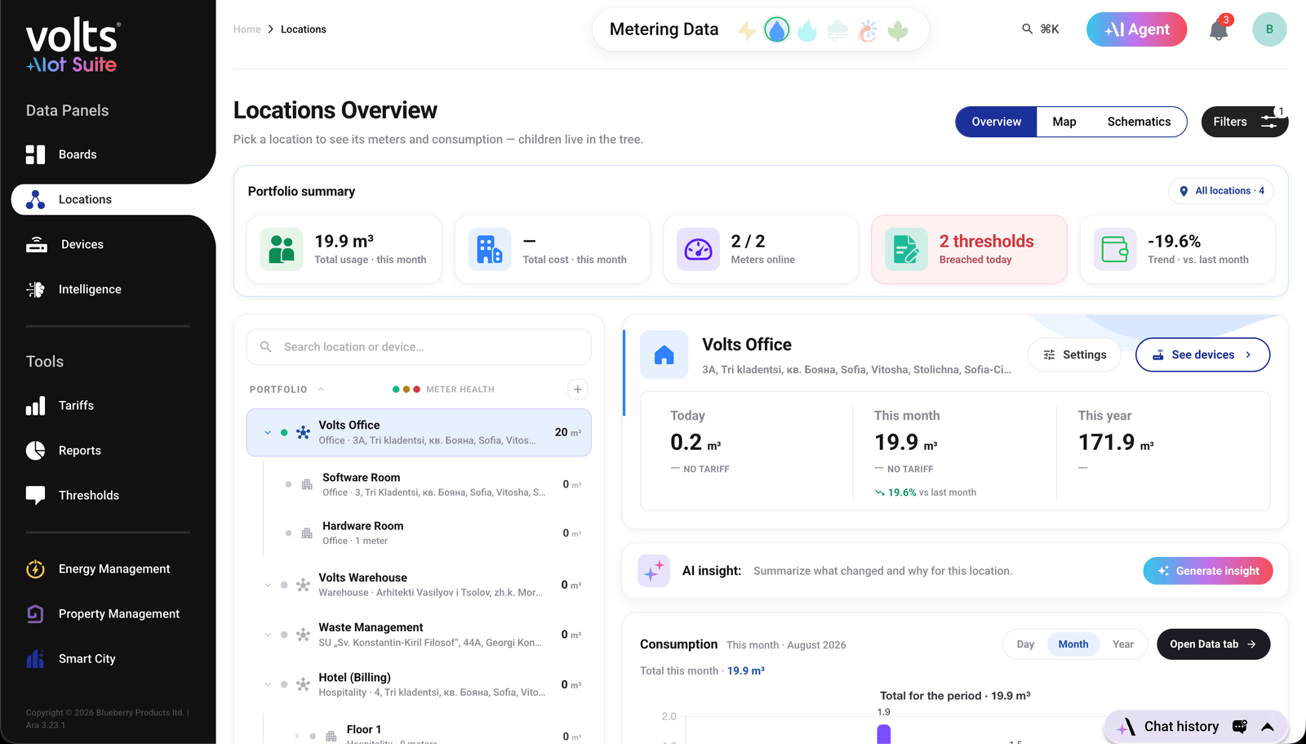
Task: Click the Smart City buildings icon
Action: pyautogui.click(x=35, y=659)
